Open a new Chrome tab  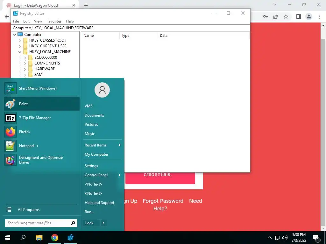tap(86, 5)
